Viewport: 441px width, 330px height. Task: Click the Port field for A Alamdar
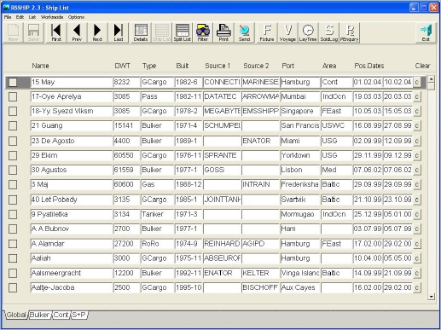tap(300, 244)
